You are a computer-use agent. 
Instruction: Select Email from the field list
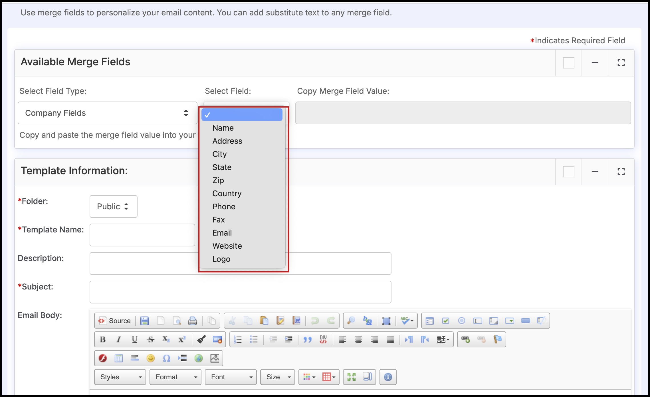pyautogui.click(x=222, y=233)
